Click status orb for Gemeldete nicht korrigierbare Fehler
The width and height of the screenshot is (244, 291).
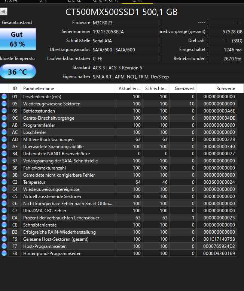tap(4, 175)
